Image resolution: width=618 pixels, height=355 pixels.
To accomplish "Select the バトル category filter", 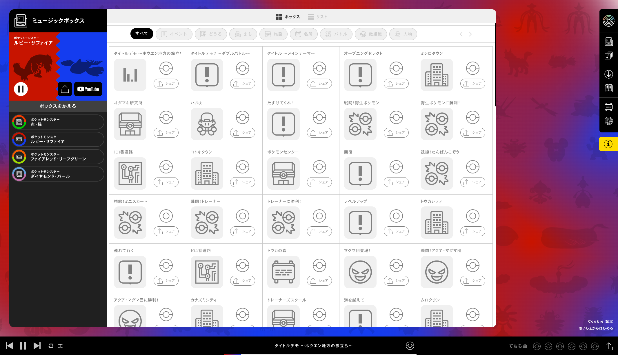I will 336,34.
